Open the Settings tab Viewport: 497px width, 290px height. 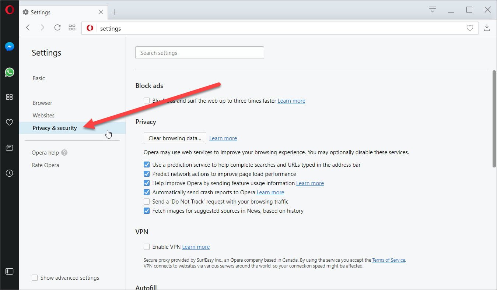[63, 12]
